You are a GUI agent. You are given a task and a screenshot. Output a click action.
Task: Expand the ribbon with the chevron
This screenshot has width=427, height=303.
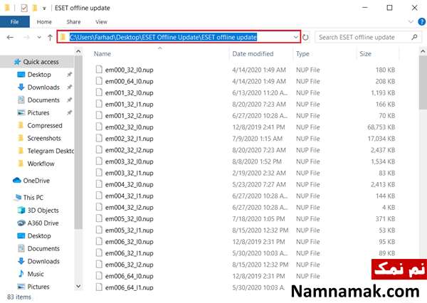(411, 21)
